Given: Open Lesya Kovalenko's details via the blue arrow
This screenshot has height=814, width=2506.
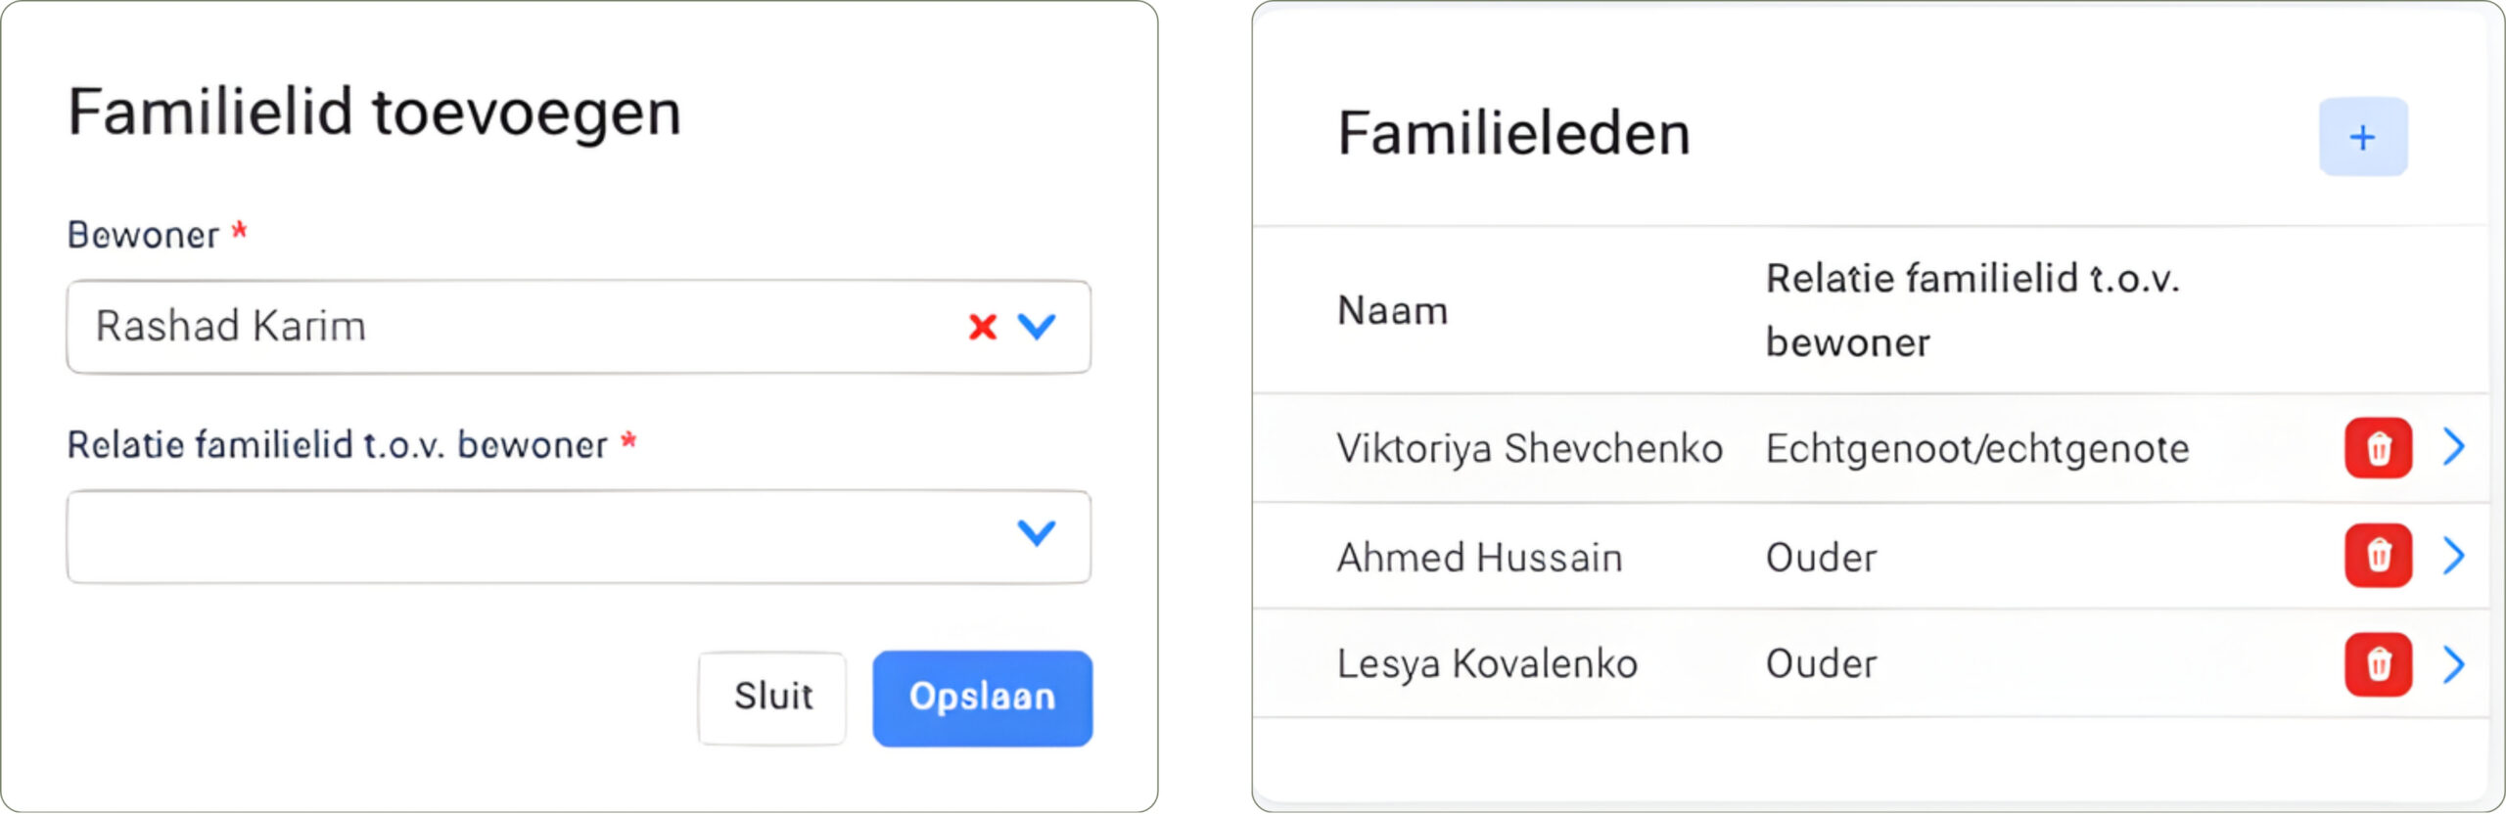Looking at the screenshot, I should (2457, 662).
